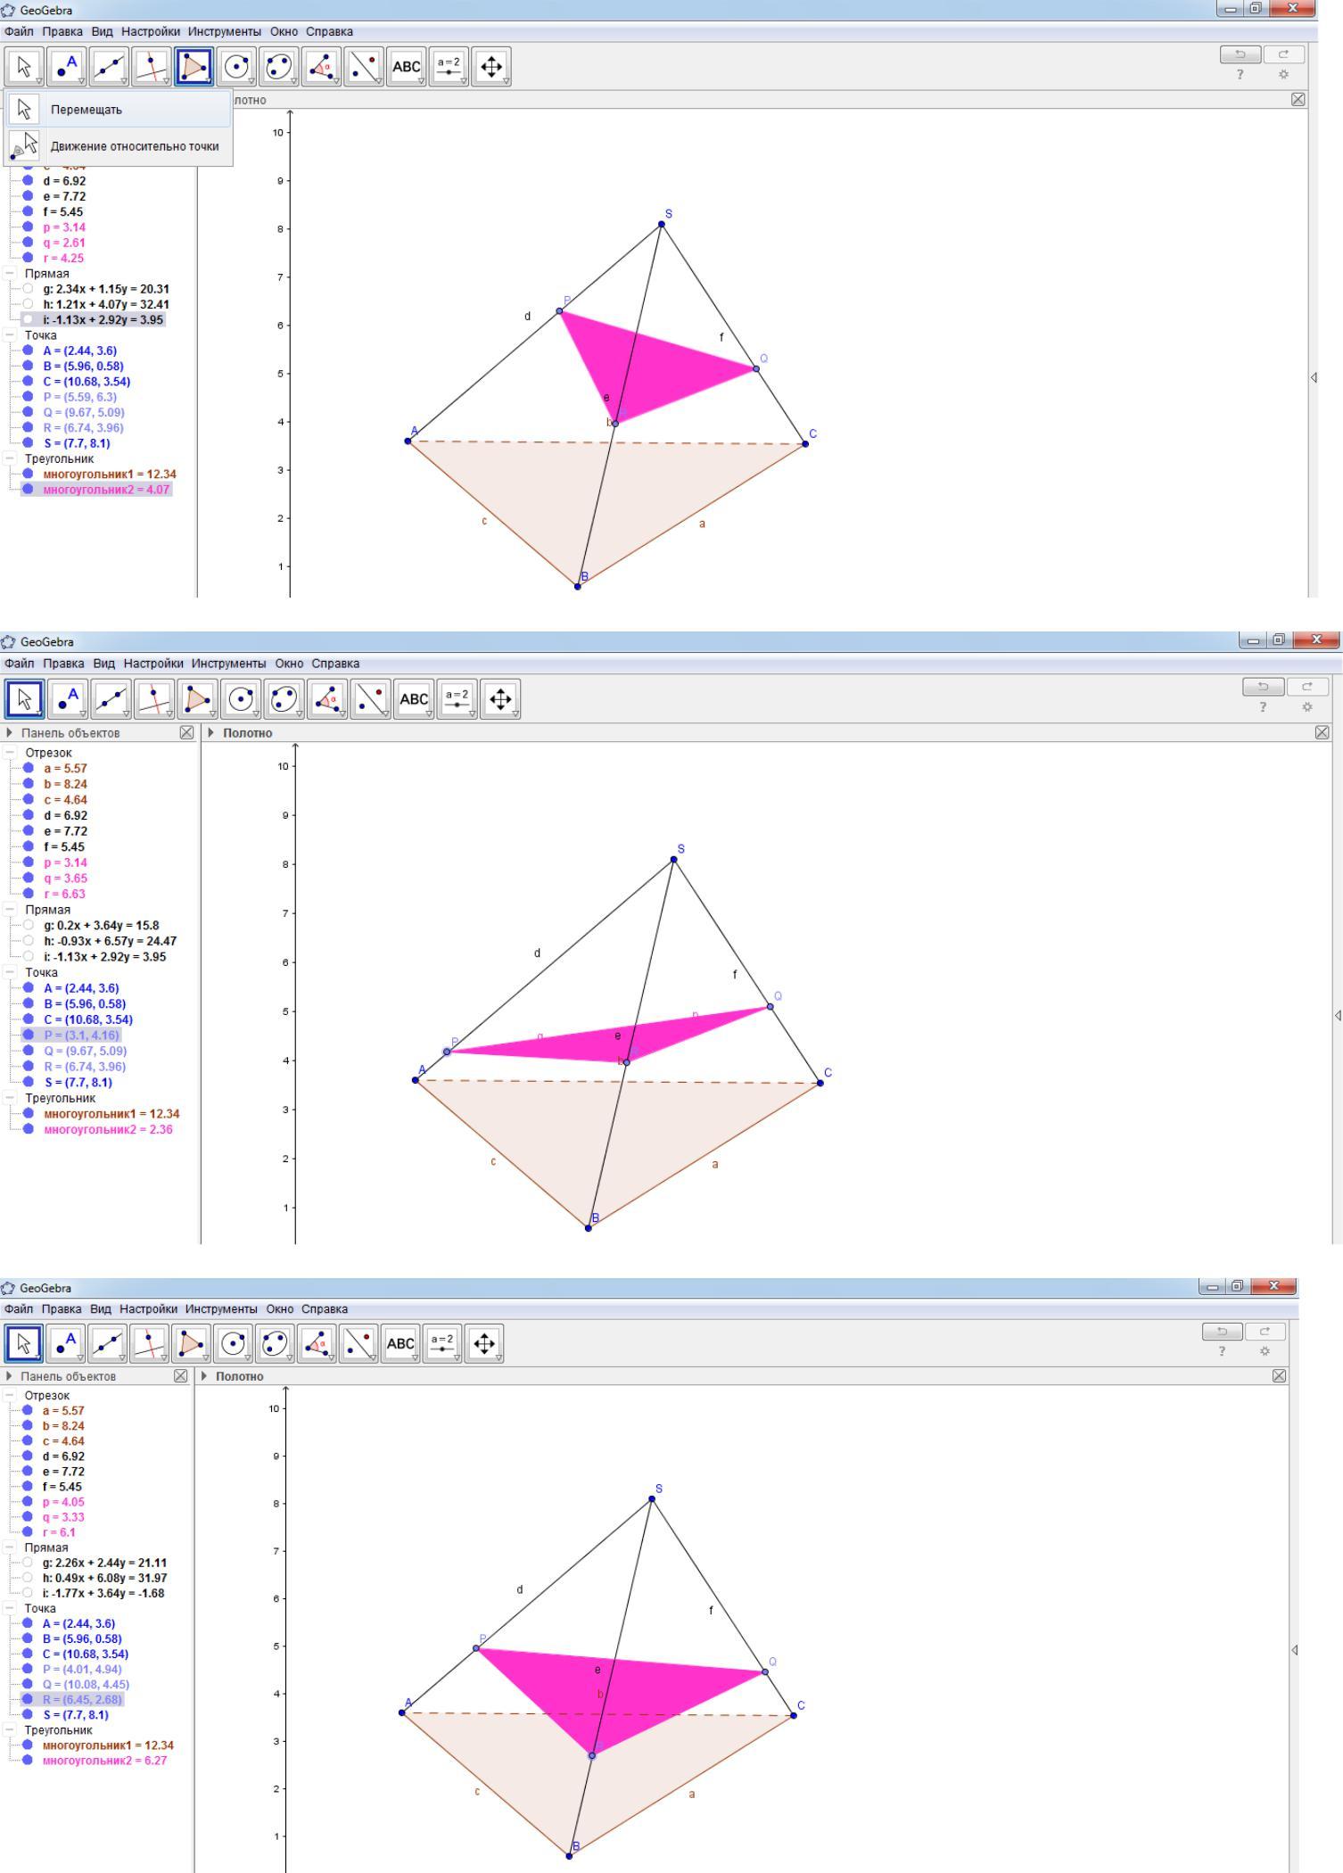Hide segment q = 2.61 via its dot

(x=28, y=243)
